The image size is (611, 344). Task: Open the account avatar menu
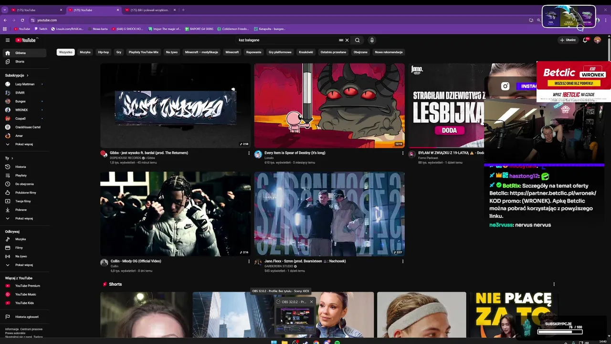597,40
